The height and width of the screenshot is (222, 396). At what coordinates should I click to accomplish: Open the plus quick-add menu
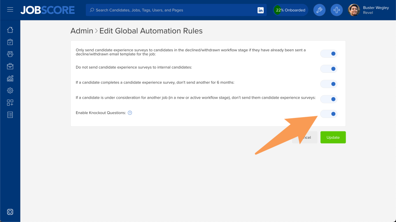tap(336, 10)
